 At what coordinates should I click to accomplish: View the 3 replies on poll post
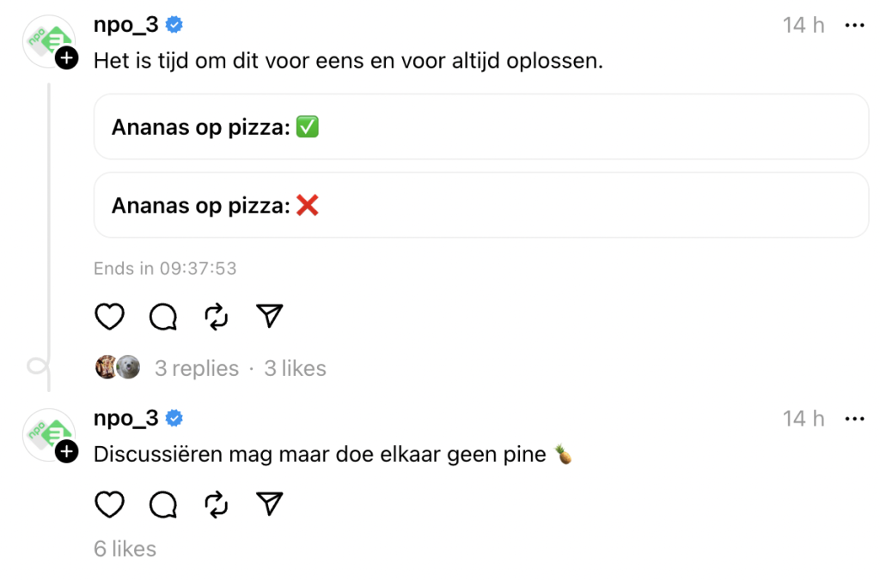[x=197, y=368]
